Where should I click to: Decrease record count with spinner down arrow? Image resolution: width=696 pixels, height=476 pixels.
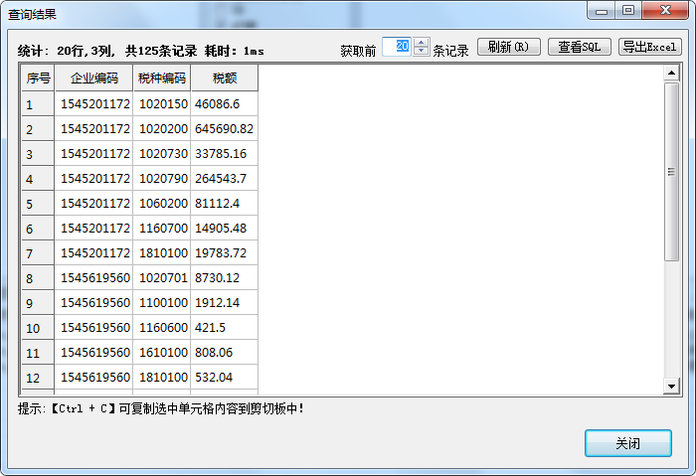(x=421, y=52)
